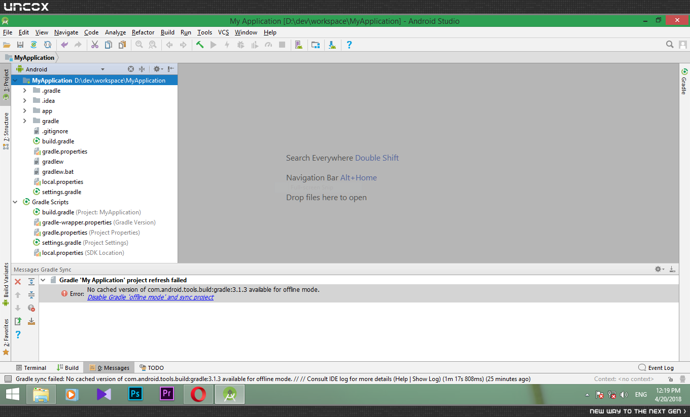Collapse the Gradle Scripts node
This screenshot has height=417, width=690.
click(x=15, y=202)
